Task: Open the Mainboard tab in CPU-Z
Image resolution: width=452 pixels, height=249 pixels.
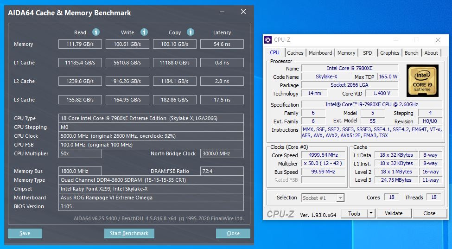Action: coord(320,53)
